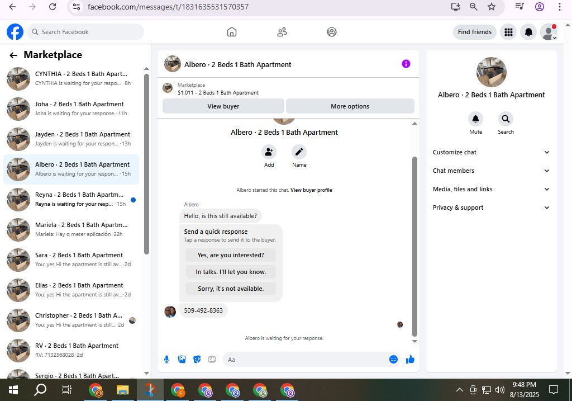Search in conversation magnifier icon
This screenshot has height=401, width=572.
[506, 119]
